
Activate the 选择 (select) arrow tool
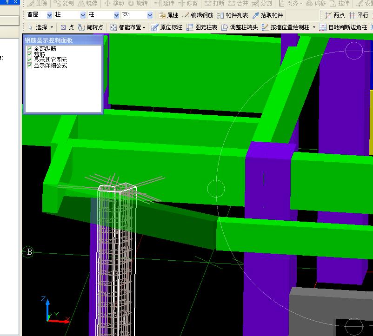(38, 27)
